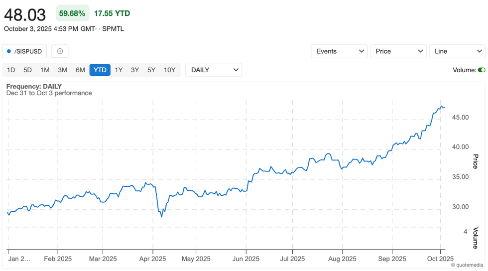Expand the Price dropdown menu
Image resolution: width=488 pixels, height=271 pixels.
tap(398, 51)
